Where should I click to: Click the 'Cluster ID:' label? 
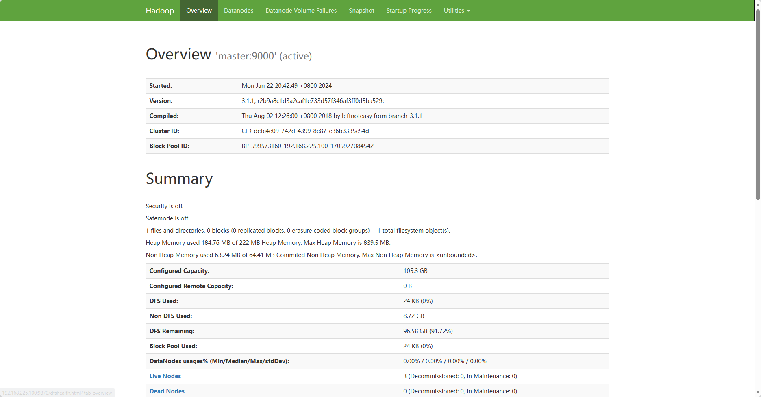(x=164, y=131)
